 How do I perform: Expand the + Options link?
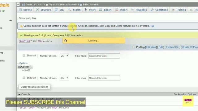click(22, 63)
